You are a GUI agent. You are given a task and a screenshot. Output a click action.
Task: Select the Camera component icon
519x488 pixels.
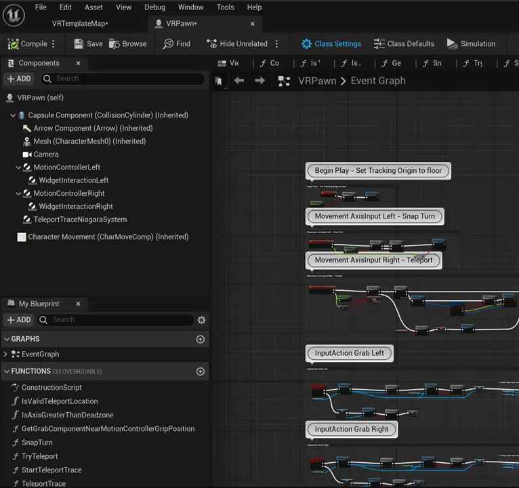(x=27, y=155)
